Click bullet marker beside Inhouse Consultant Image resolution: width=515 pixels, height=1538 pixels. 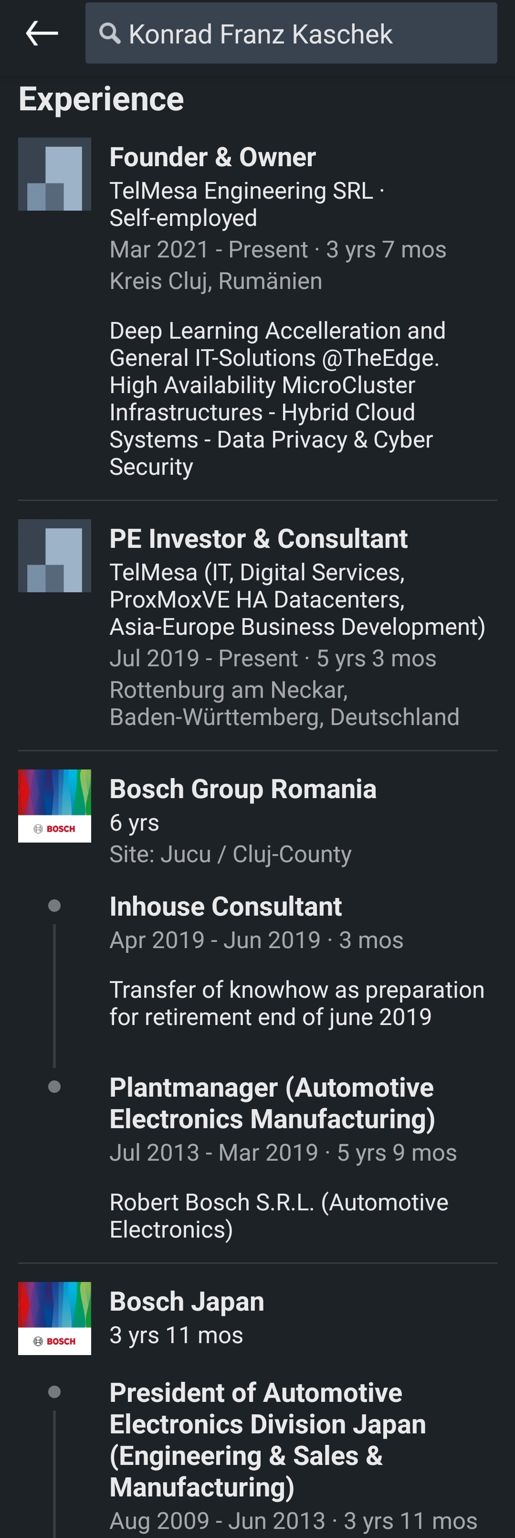(x=54, y=906)
